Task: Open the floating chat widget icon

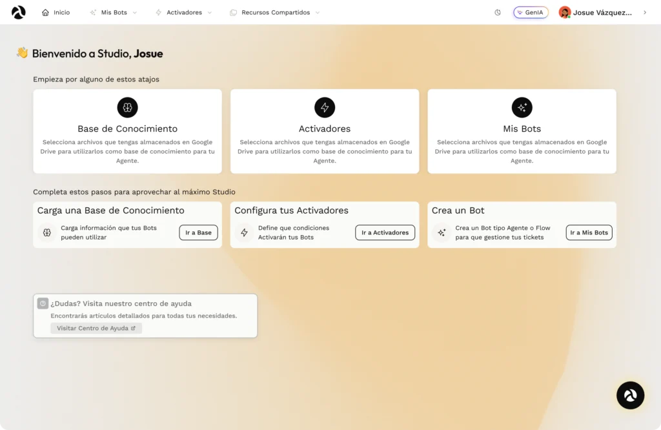Action: (x=630, y=395)
